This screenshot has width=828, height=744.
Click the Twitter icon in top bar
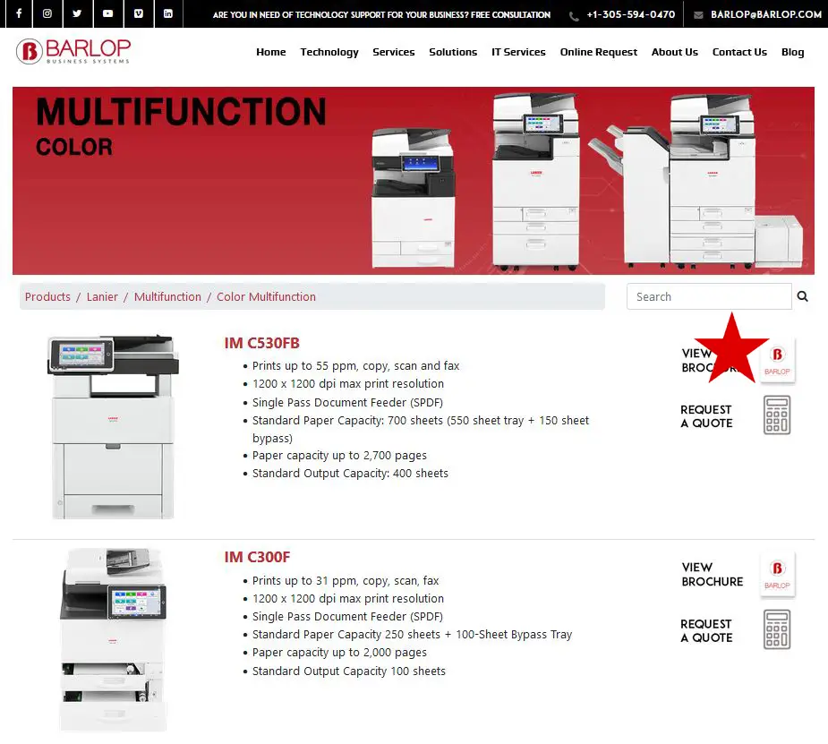click(77, 14)
